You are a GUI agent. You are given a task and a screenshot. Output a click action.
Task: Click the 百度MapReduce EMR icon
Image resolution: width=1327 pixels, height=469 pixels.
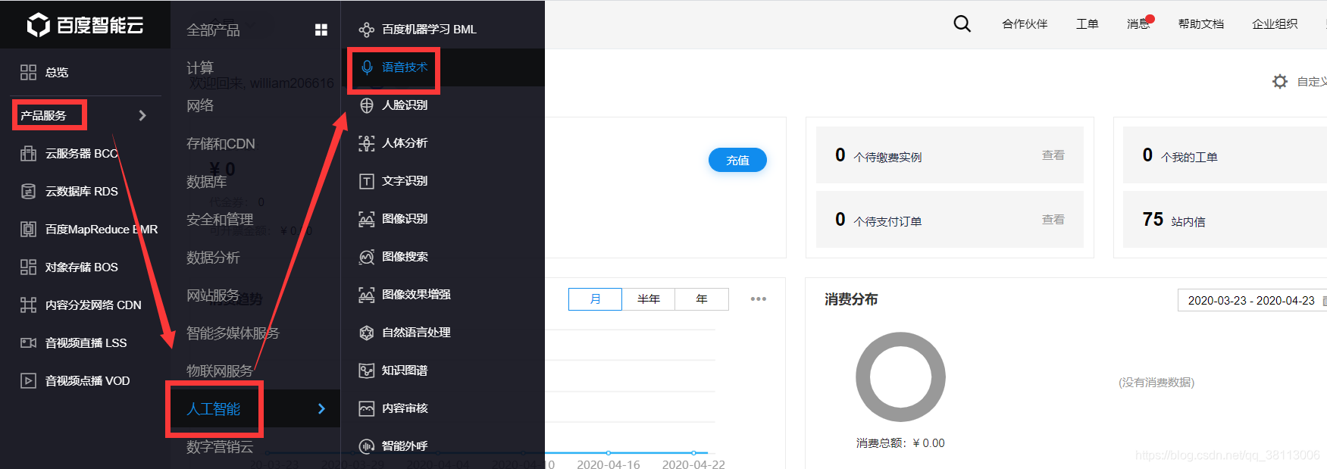[28, 229]
